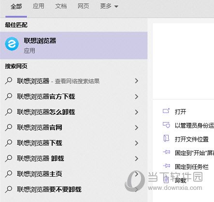The image size is (214, 202).
Task: Click search icon beside 联想浏览器 卸载
Action: tap(9, 158)
